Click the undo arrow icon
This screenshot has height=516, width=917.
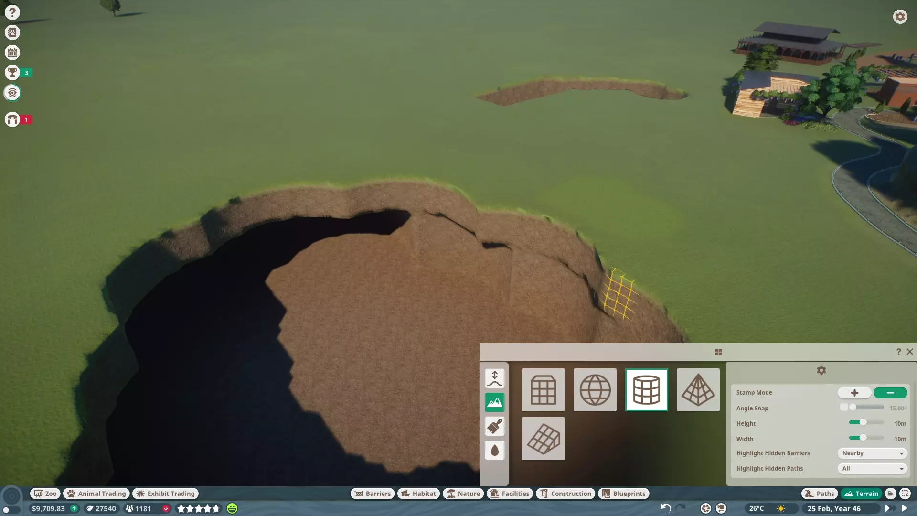pos(665,508)
